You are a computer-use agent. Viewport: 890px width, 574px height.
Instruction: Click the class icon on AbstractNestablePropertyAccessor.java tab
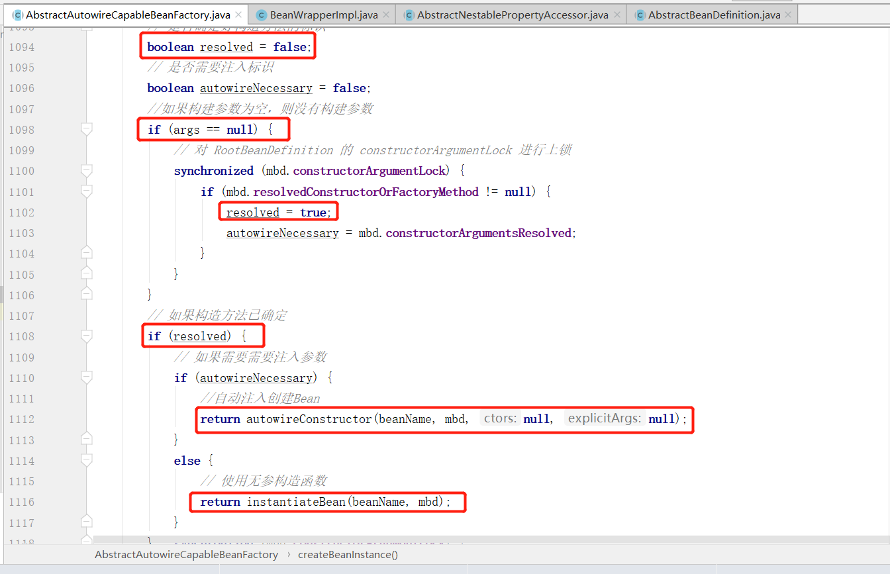(409, 15)
